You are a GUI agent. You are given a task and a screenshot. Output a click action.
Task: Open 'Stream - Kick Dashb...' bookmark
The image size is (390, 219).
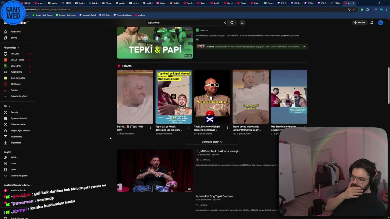[x=43, y=15]
